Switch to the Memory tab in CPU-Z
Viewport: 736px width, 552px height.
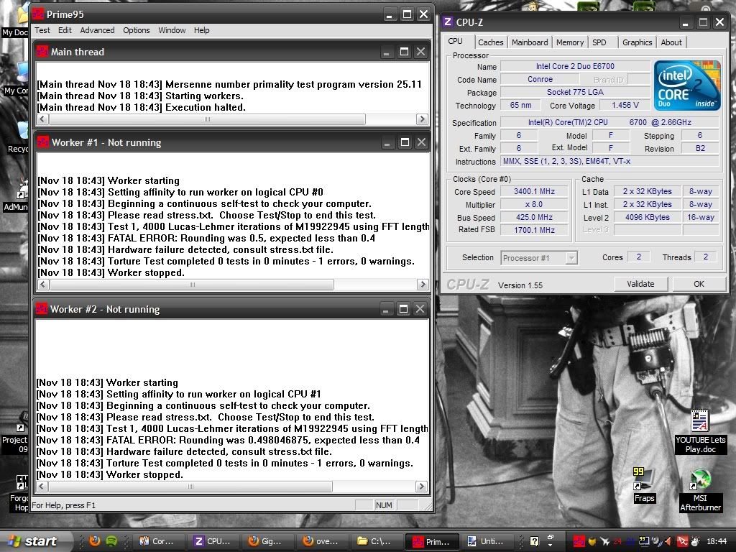570,42
